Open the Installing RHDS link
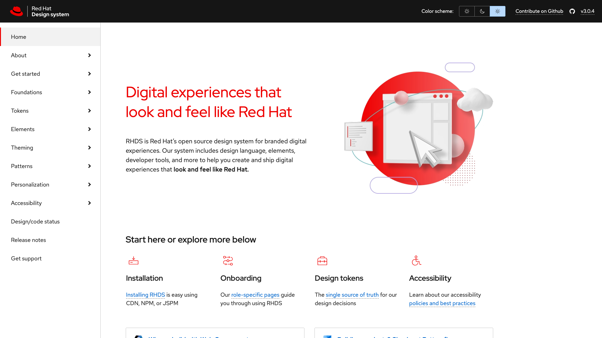 pyautogui.click(x=145, y=294)
